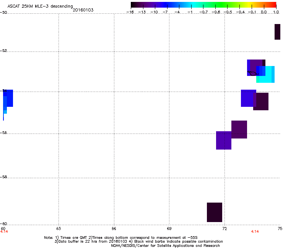Viewport: 283px width, 248px height.
Task: Click the date label 20160103
Action: pos(83,10)
